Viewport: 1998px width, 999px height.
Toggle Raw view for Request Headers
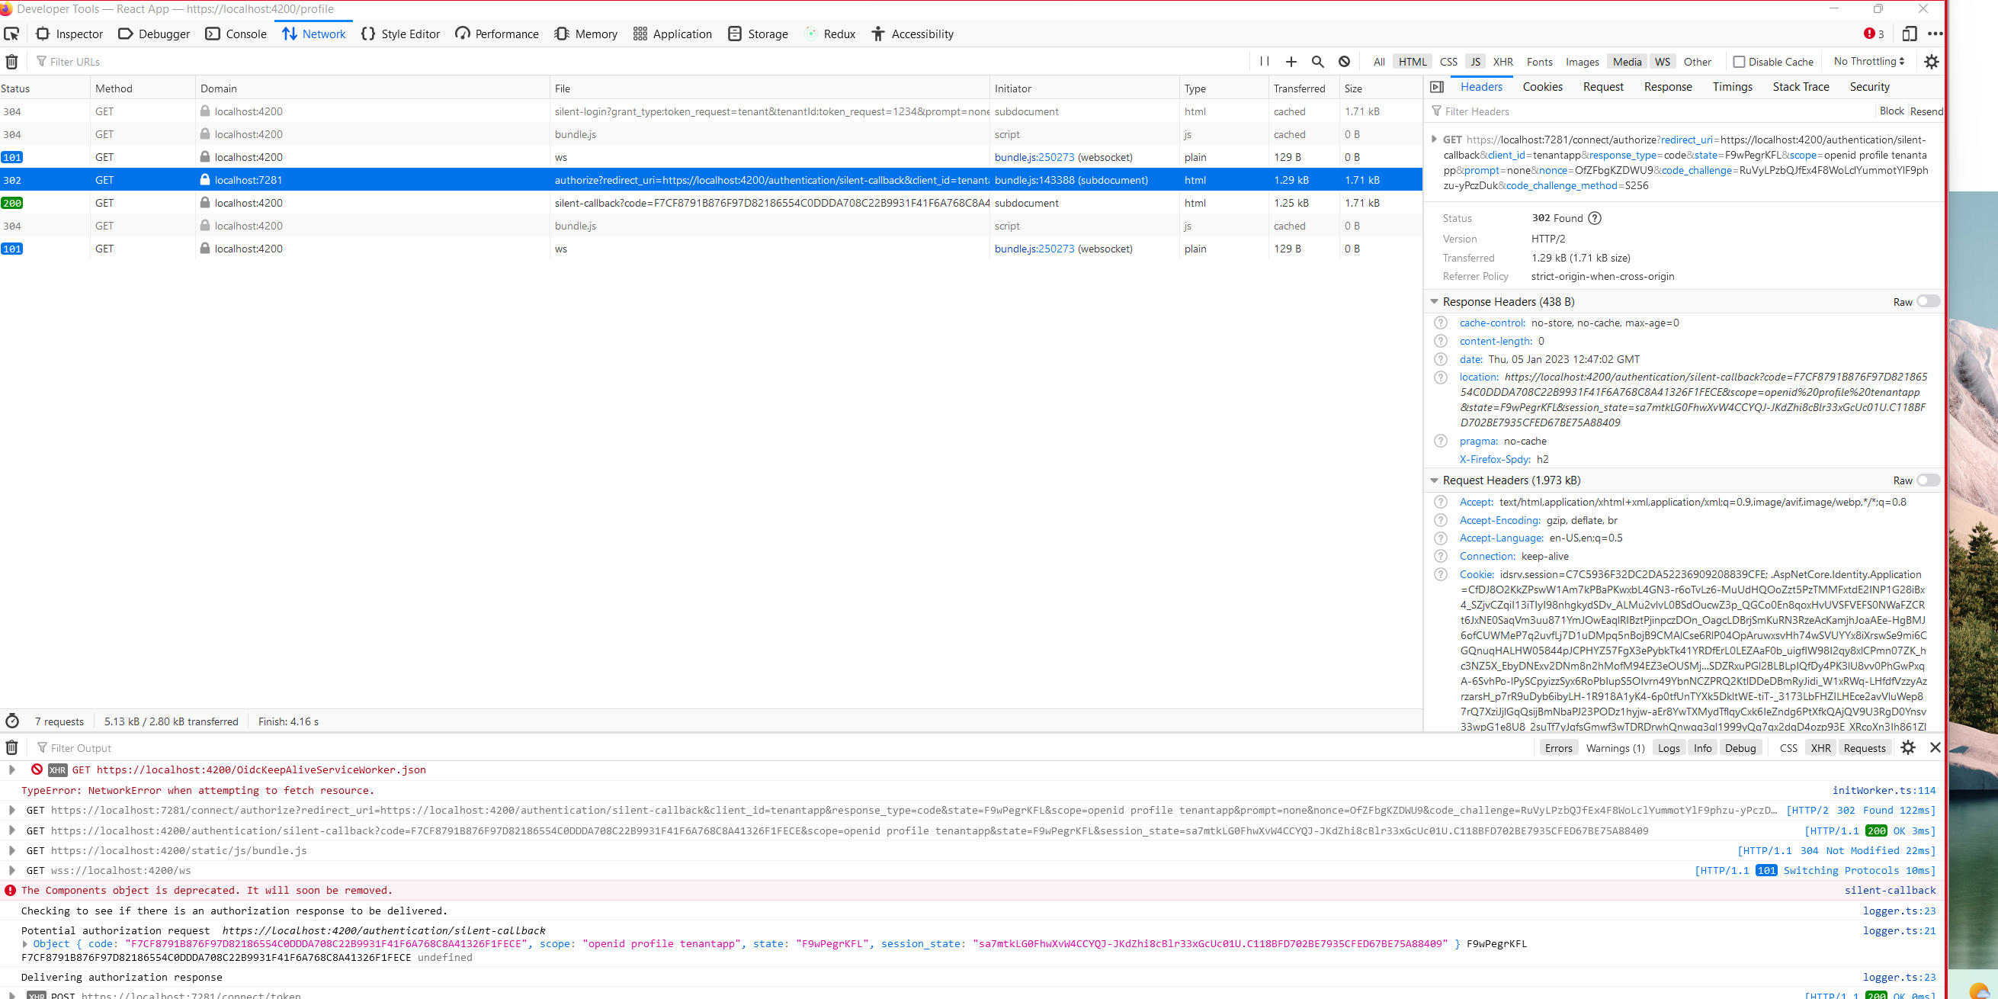pos(1926,480)
